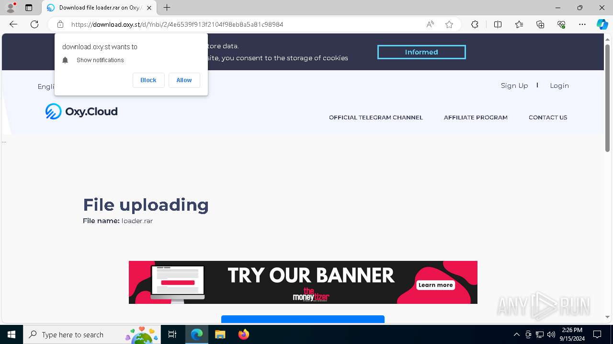The height and width of the screenshot is (344, 613).
Task: Click the page vertical scrollbar thumb
Action: click(x=607, y=98)
